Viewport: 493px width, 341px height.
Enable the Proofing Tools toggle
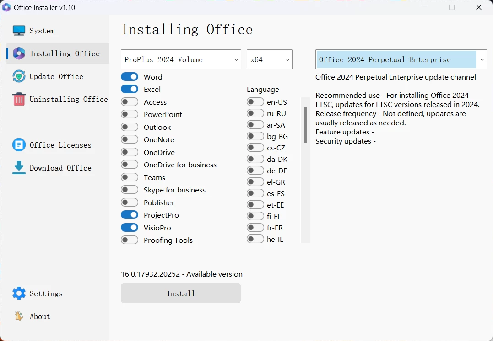130,240
